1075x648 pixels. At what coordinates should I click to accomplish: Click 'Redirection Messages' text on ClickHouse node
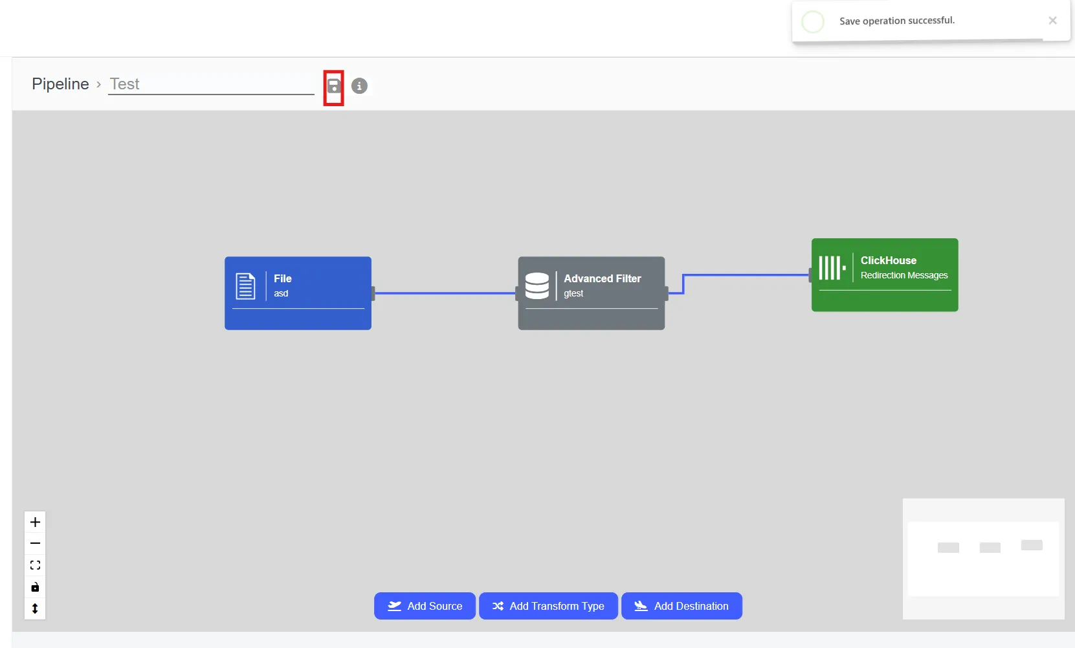tap(904, 275)
